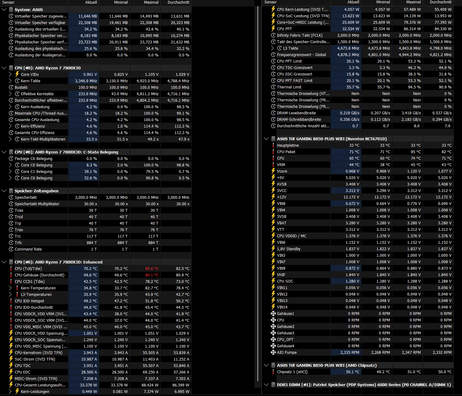Image resolution: width=462 pixels, height=396 pixels.
Task: Select the Gesamte CPU-Auslastung row
Action: point(96,120)
